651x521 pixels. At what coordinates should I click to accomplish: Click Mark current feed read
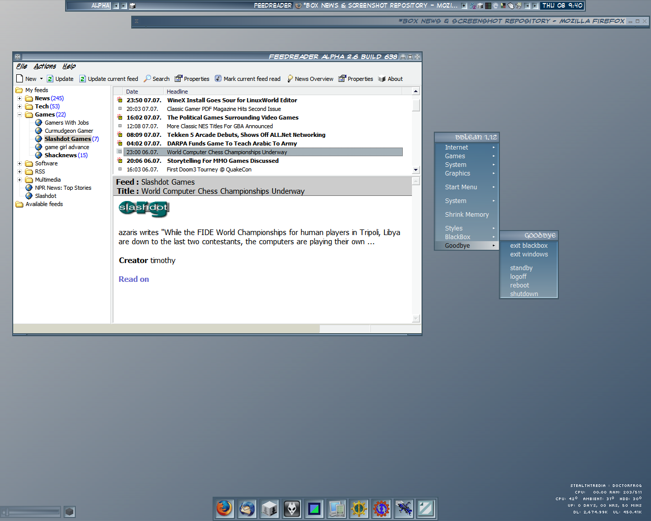(247, 79)
